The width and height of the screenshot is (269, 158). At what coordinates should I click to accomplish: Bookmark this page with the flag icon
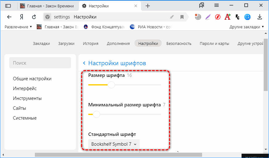(x=182, y=17)
